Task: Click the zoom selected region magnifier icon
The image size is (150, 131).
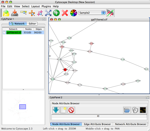Action: 23,13
